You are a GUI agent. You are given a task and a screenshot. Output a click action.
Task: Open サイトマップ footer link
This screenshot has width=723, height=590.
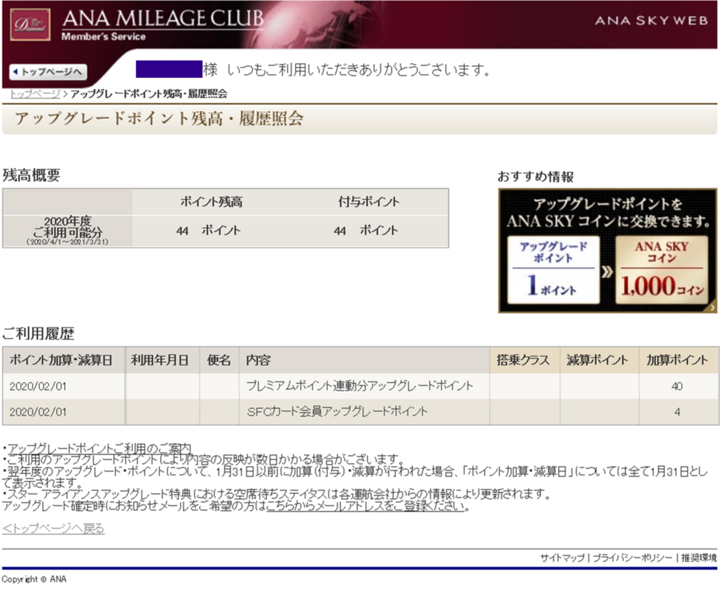tap(562, 557)
